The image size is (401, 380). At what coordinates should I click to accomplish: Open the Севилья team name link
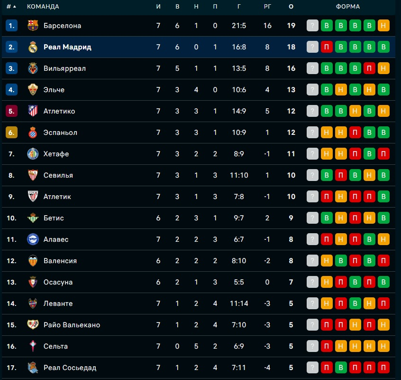[x=58, y=175]
